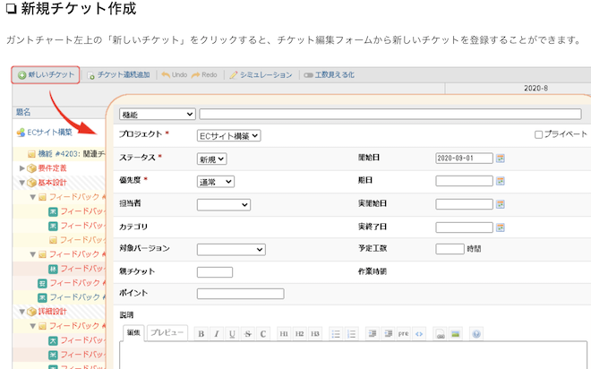Click in the 説明 text area
The width and height of the screenshot is (591, 369).
(353, 355)
